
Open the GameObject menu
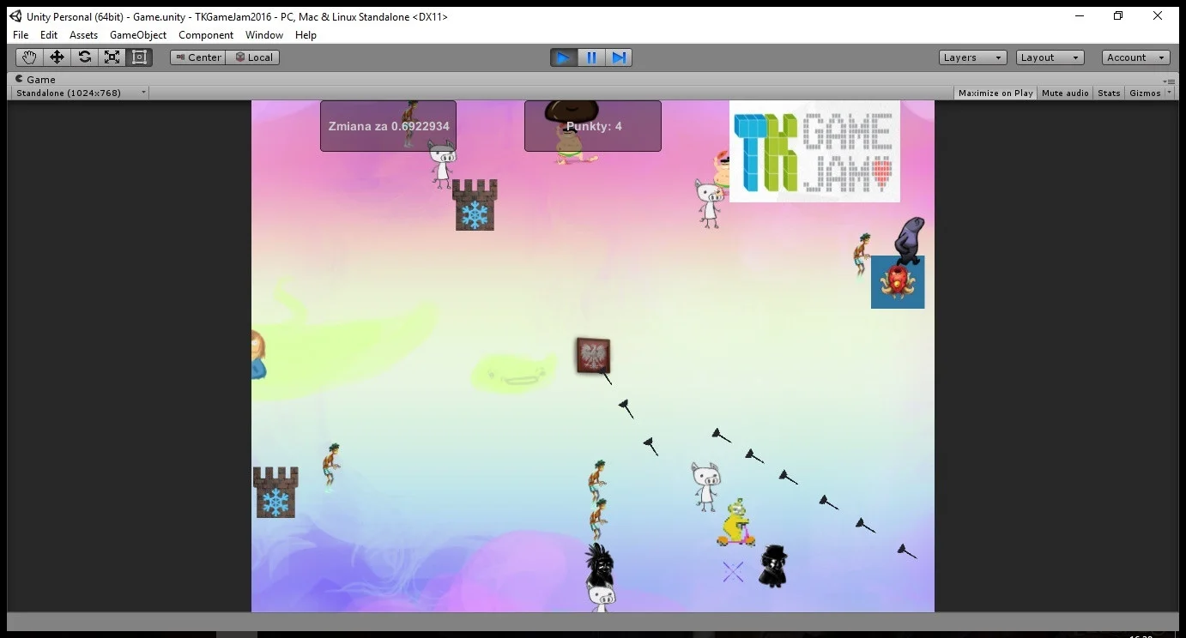pyautogui.click(x=138, y=35)
